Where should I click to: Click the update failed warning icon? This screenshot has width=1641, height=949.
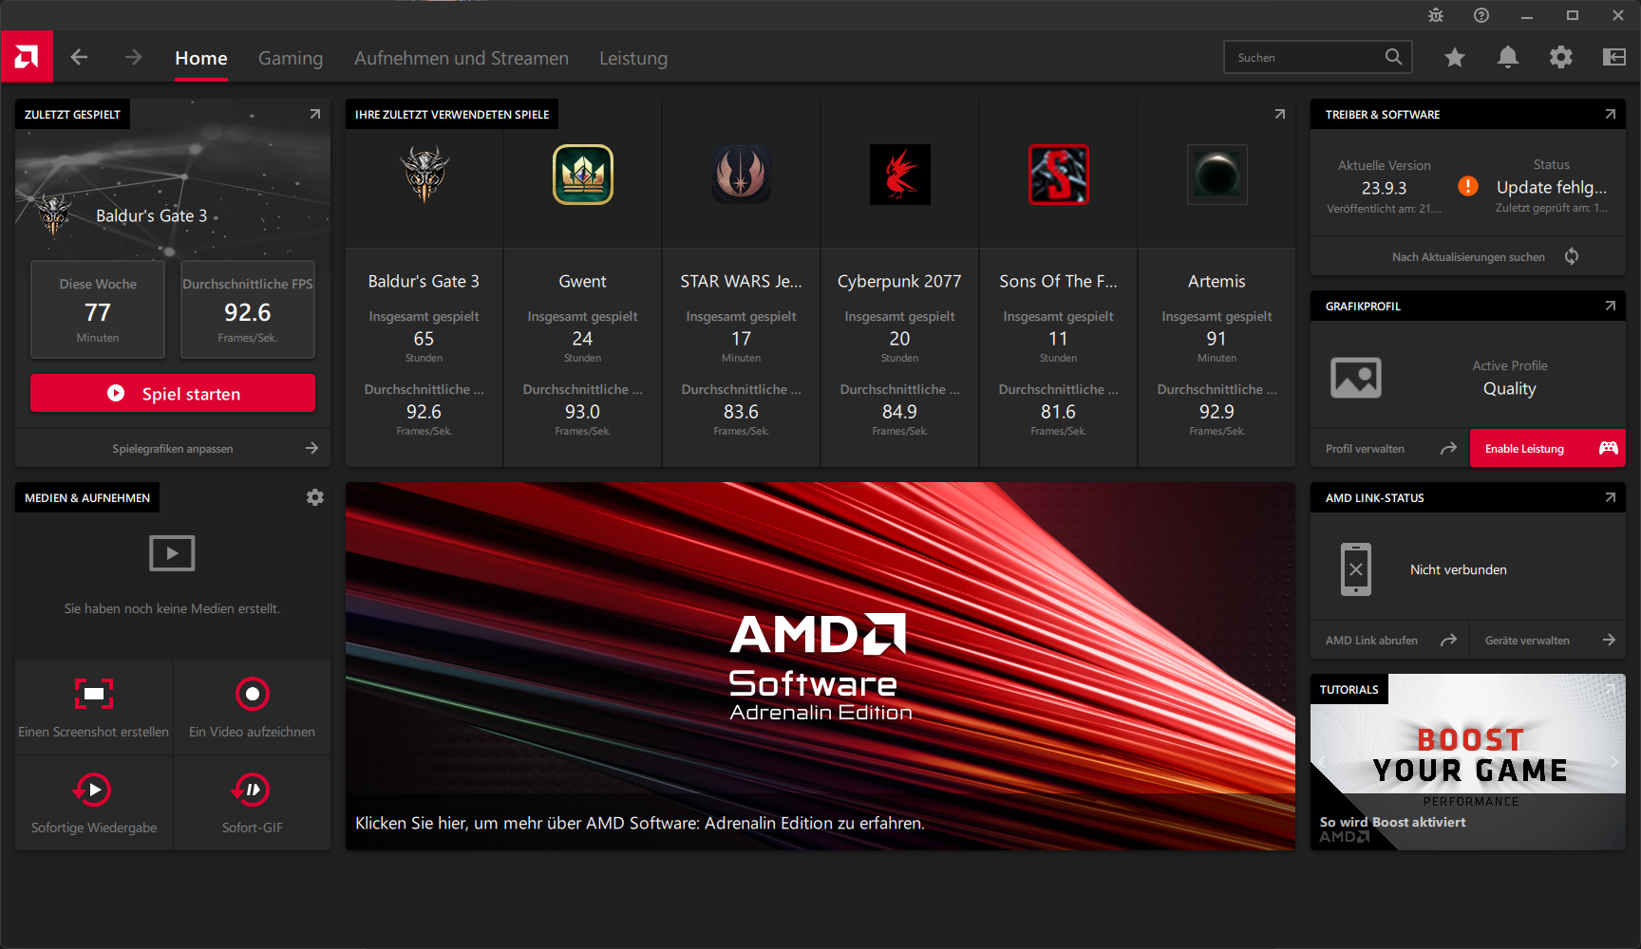click(x=1468, y=186)
